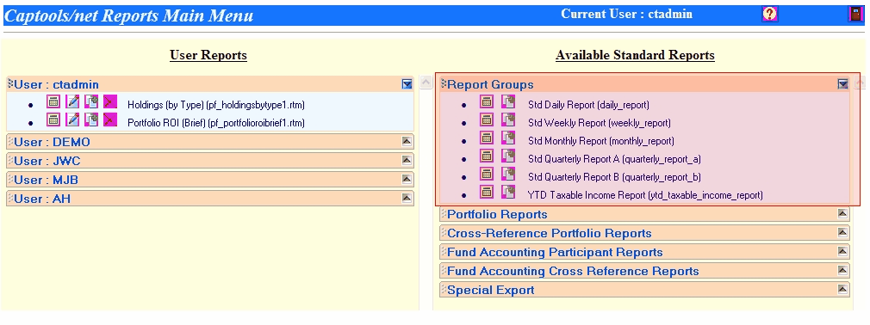Click 'Std Monthly Report (monthly_report)' text
The height and width of the screenshot is (325, 870).
point(601,141)
